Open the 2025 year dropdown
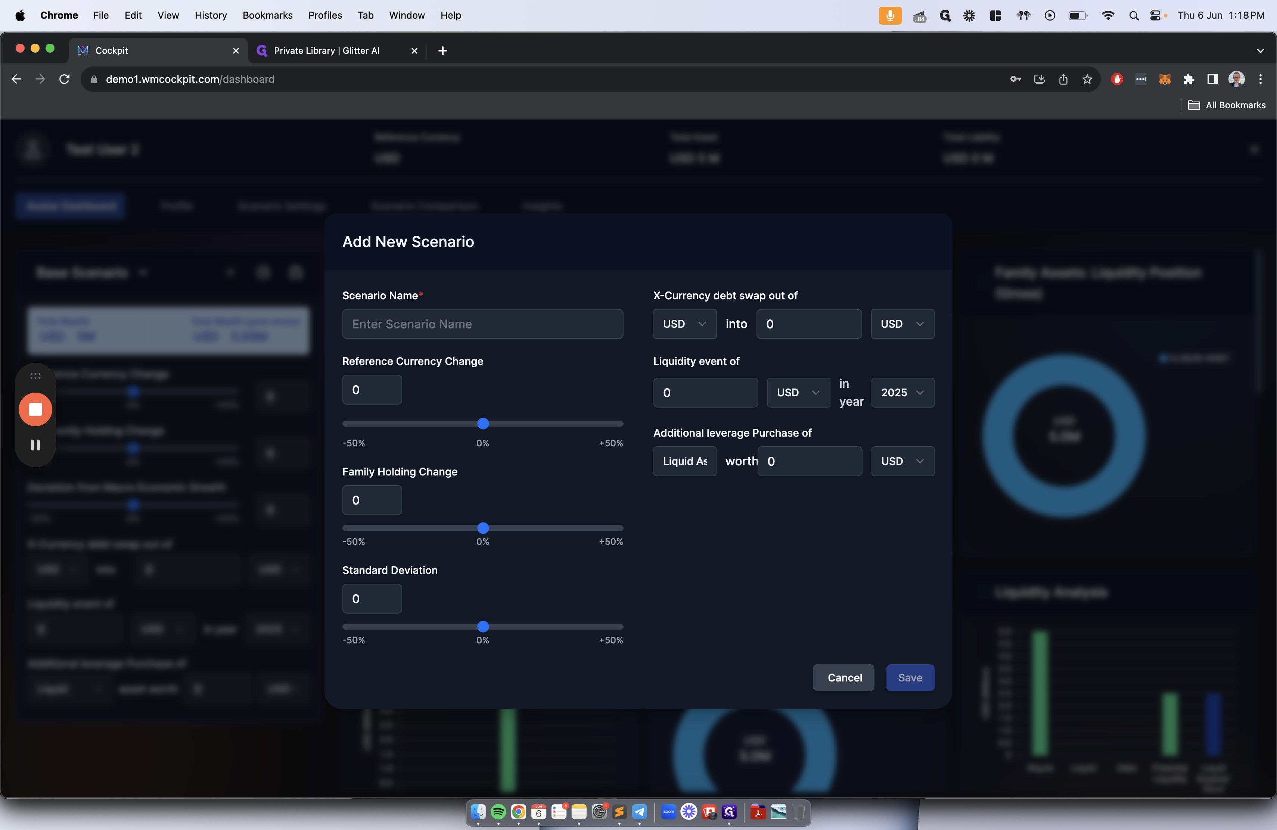This screenshot has height=830, width=1277. coord(902,393)
